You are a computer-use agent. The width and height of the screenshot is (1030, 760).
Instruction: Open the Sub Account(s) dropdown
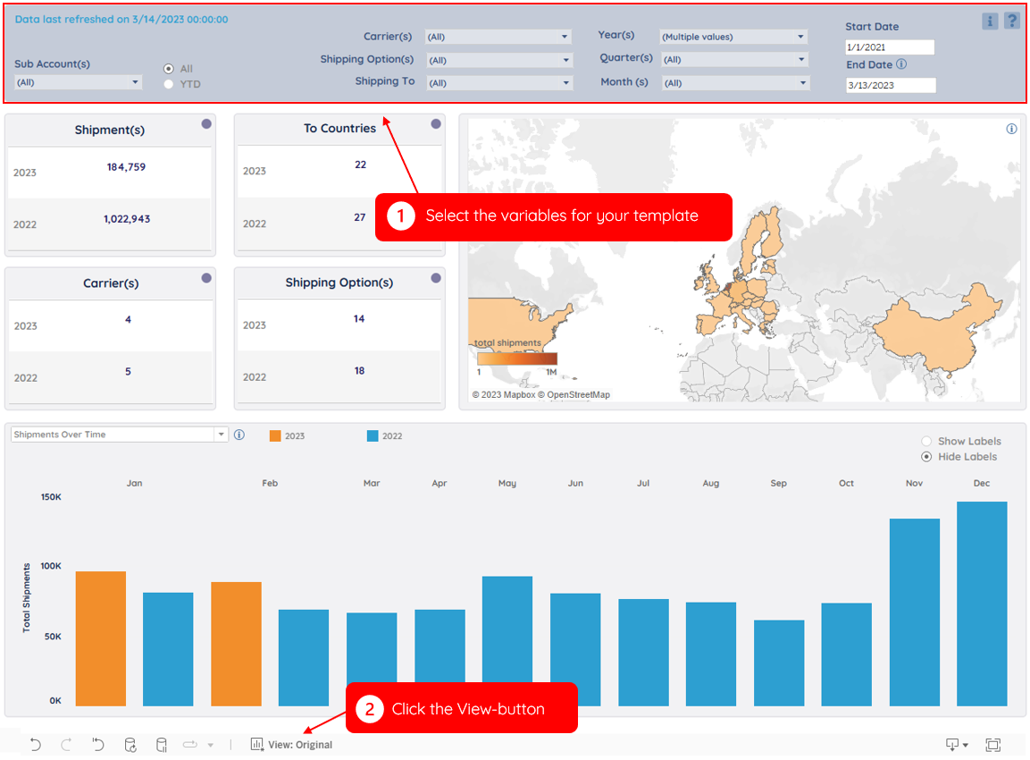point(79,82)
